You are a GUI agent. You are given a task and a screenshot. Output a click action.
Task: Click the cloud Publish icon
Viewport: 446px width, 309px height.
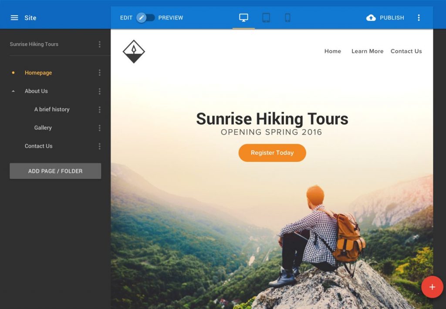coord(371,17)
